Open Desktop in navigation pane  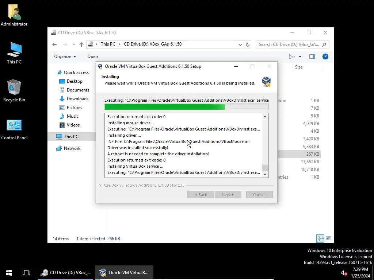click(70, 81)
